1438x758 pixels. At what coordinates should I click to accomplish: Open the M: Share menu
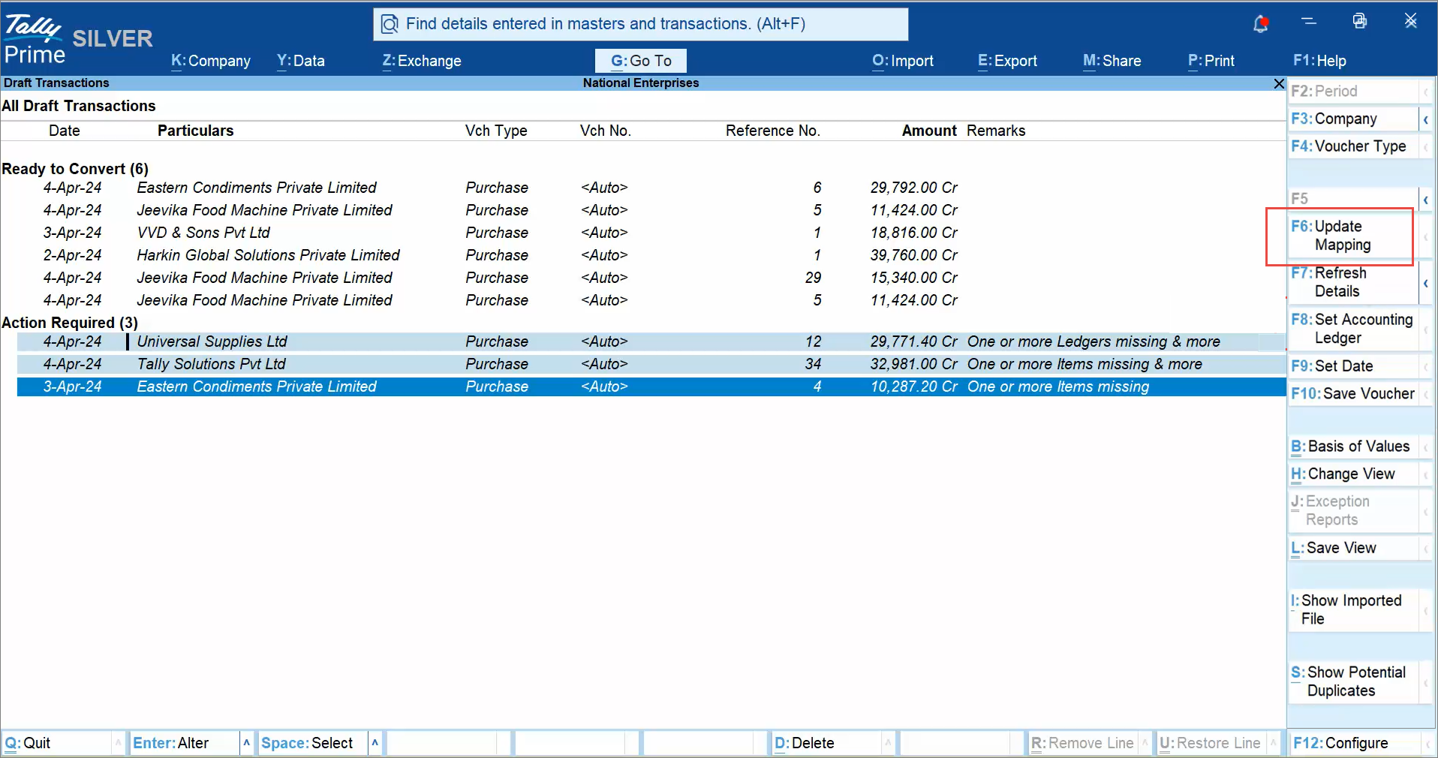click(x=1112, y=61)
